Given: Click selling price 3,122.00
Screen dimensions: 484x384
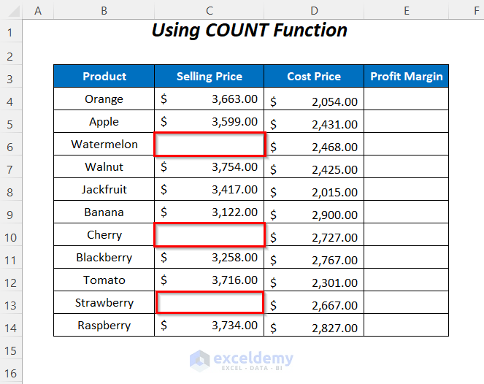Looking at the screenshot, I should (x=210, y=212).
